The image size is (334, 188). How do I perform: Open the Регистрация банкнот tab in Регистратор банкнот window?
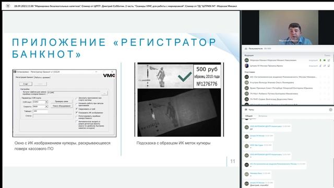25,77
